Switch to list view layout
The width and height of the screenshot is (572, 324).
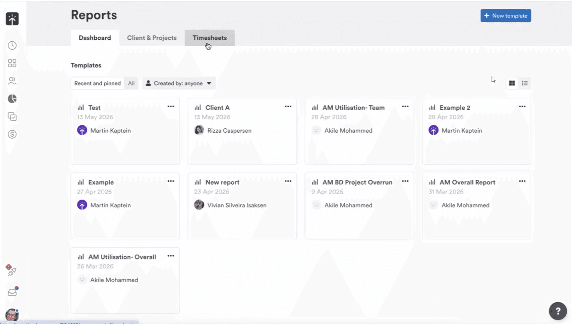[525, 83]
